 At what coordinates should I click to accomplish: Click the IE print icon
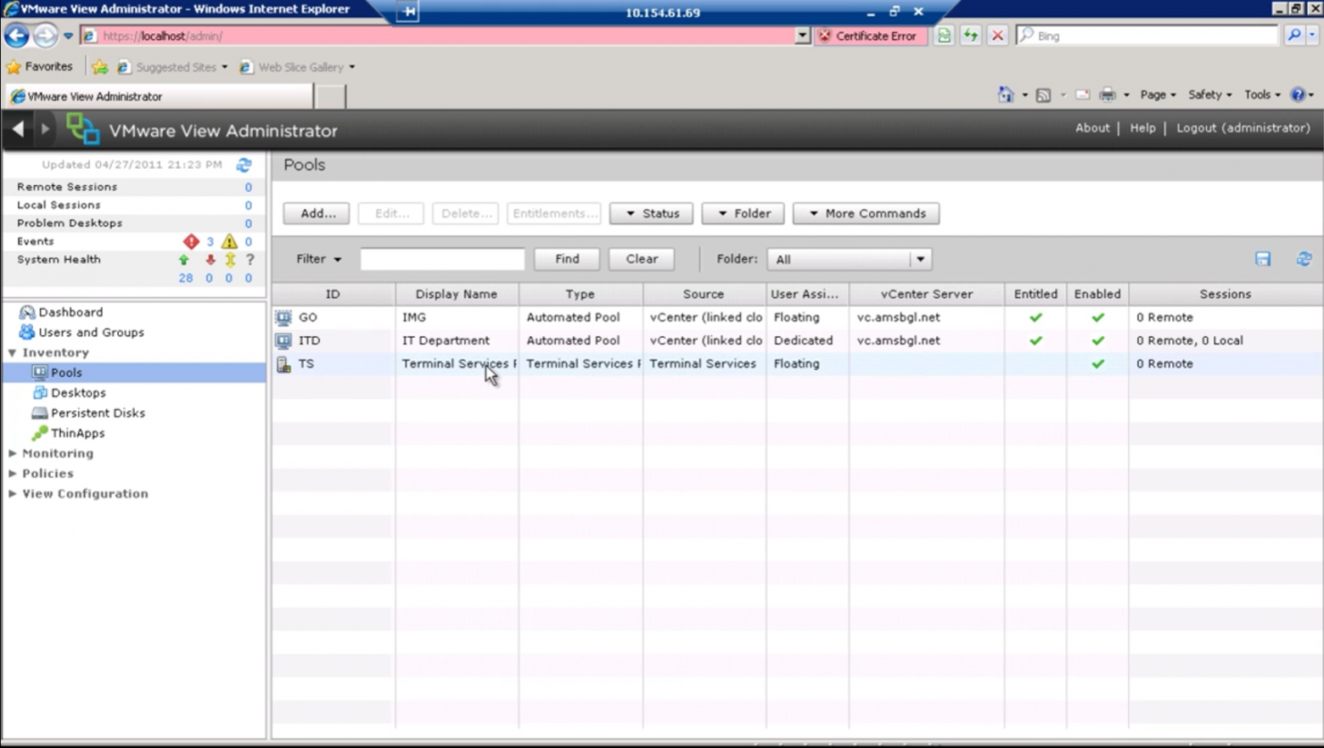tap(1108, 95)
